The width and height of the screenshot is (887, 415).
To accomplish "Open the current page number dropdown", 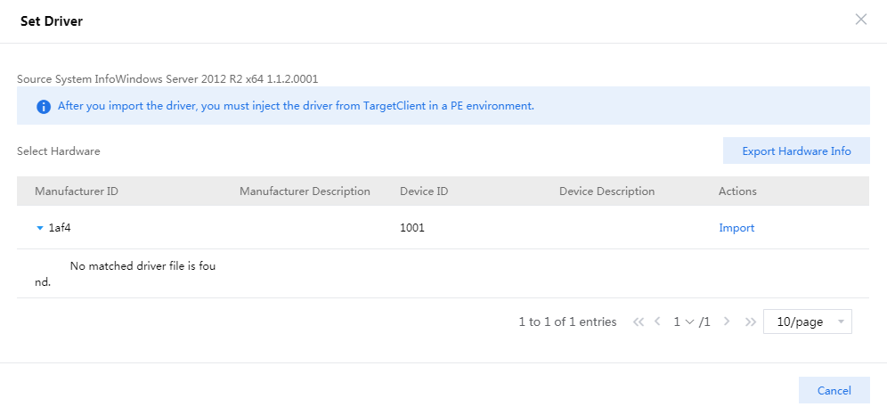I will (x=684, y=321).
